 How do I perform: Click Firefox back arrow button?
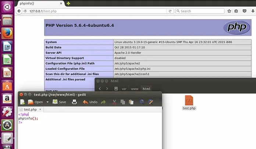pyautogui.click(x=19, y=11)
